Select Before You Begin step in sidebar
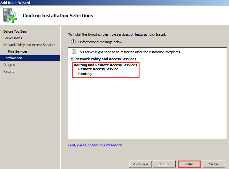 click(16, 31)
